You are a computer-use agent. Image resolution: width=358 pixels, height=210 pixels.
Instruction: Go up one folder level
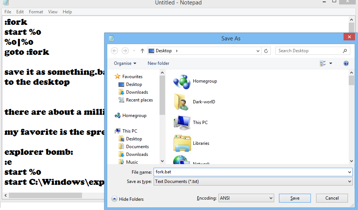point(142,51)
